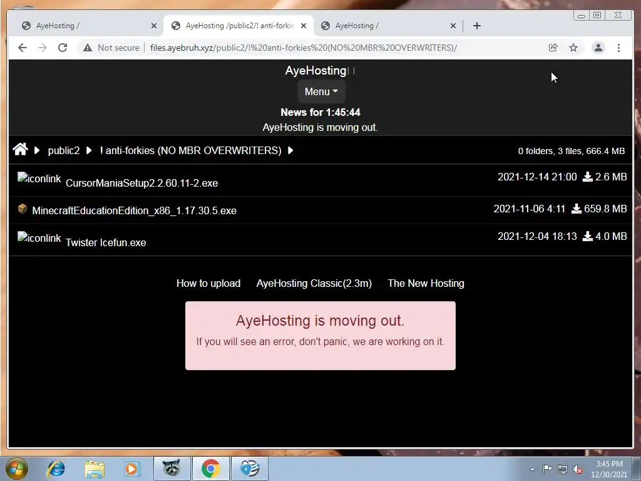Image resolution: width=641 pixels, height=481 pixels.
Task: Open Windows Explorer folder in taskbar
Action: (95, 468)
